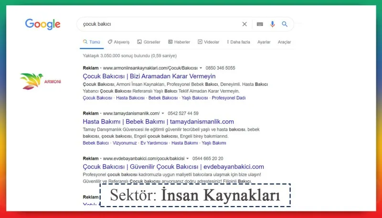Viewport: 382px width, 218px height.
Task: Click the Hasta Bakımı sitelink
Action: 185,143
